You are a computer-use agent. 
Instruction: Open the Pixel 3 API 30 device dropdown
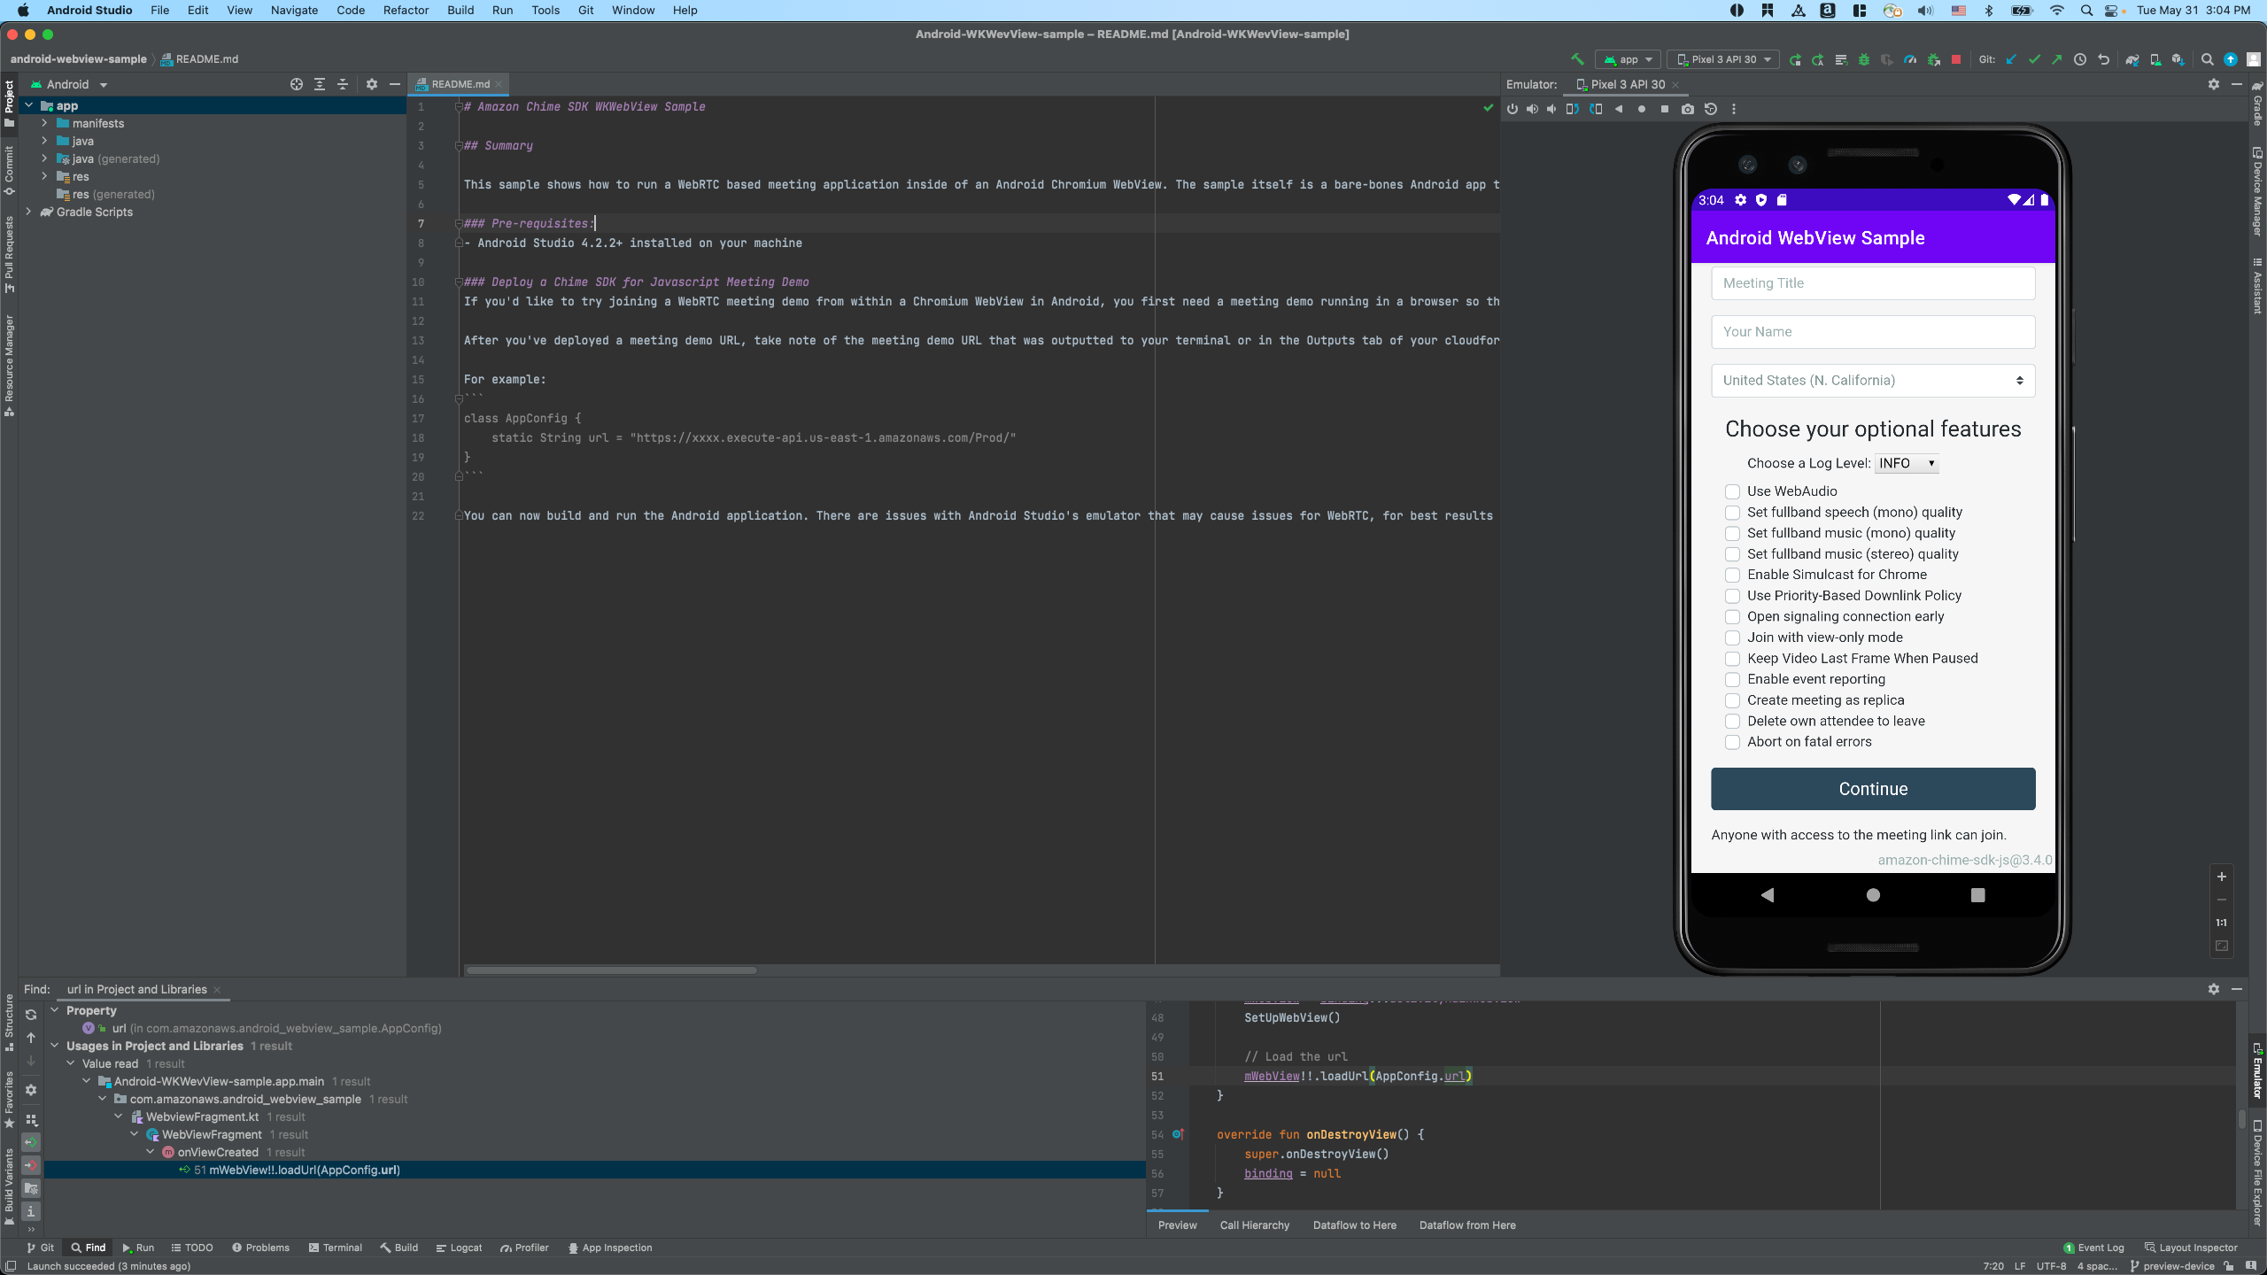click(1722, 59)
